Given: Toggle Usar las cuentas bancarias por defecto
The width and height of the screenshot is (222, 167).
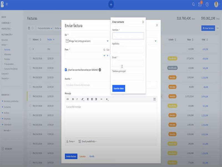Looking at the screenshot, I should pyautogui.click(x=66, y=70).
